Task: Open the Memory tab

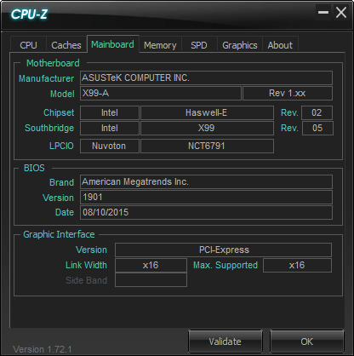Action: [160, 44]
